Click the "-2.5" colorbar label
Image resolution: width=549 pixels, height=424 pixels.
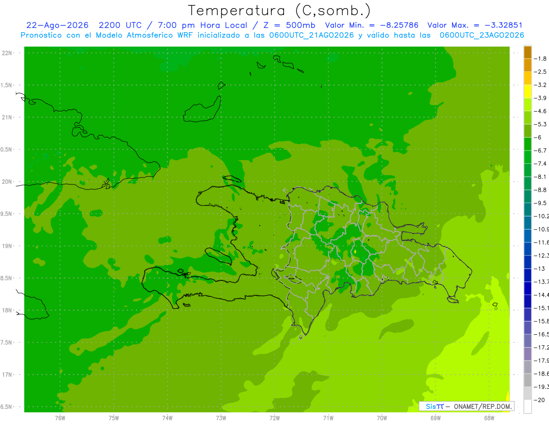pyautogui.click(x=541, y=72)
